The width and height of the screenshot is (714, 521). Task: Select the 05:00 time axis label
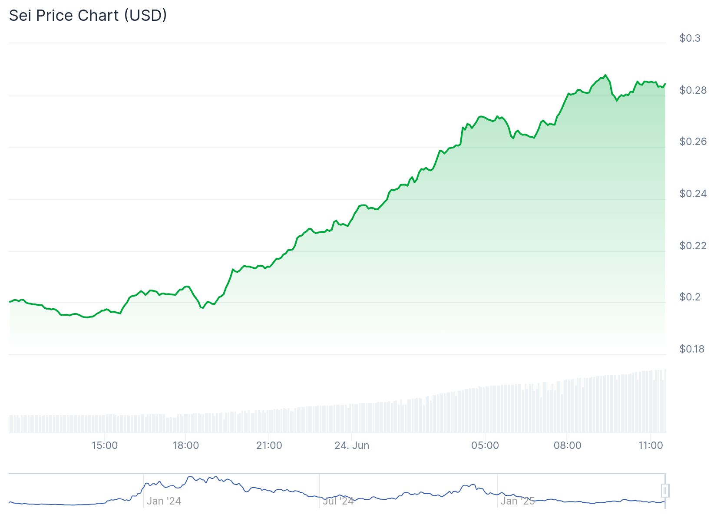point(485,445)
